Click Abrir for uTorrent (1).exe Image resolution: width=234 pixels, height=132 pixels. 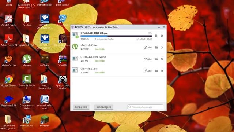(148, 71)
